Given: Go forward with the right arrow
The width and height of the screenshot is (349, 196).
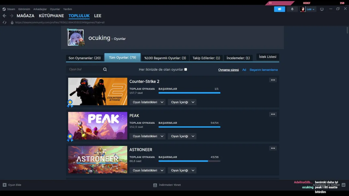Looking at the screenshot, I should click(x=11, y=16).
